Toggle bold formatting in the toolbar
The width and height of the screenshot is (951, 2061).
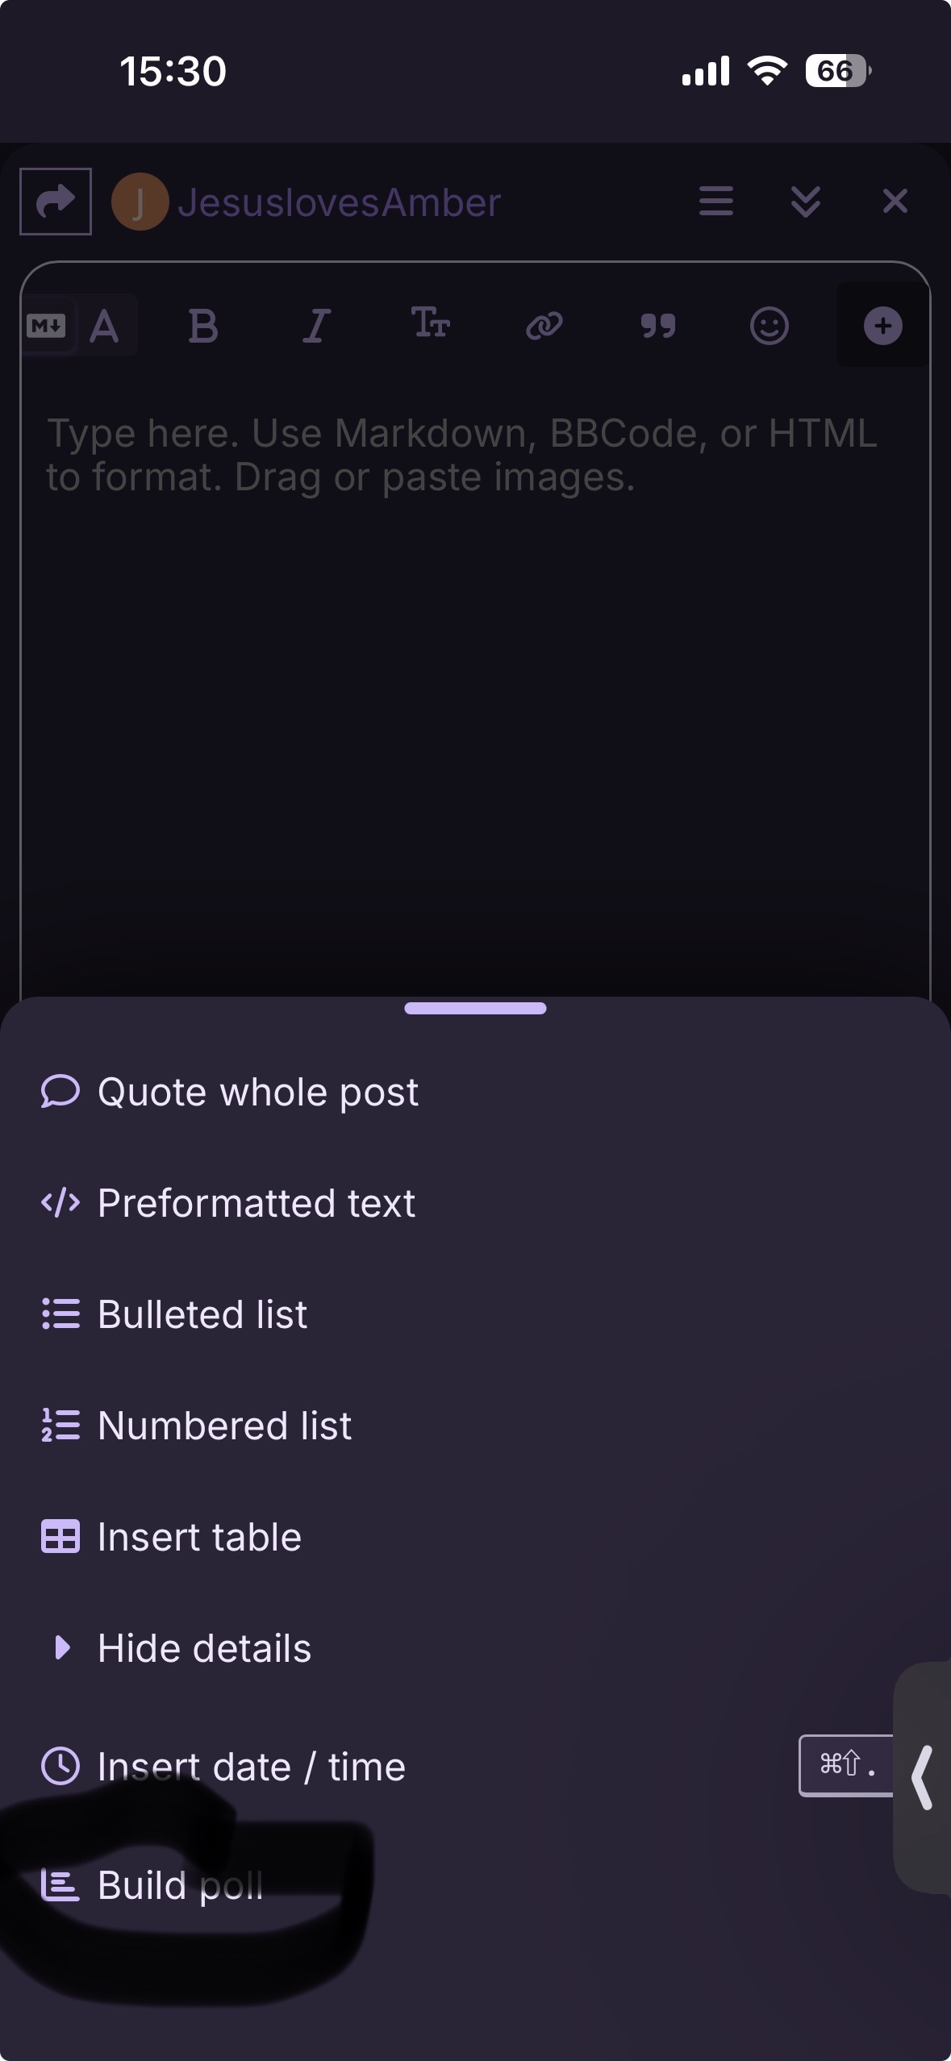click(203, 327)
